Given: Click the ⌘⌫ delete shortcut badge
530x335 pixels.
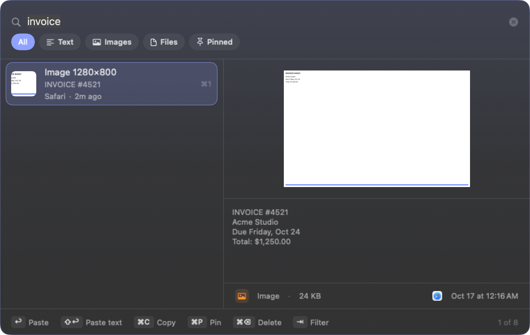Looking at the screenshot, I should point(244,322).
